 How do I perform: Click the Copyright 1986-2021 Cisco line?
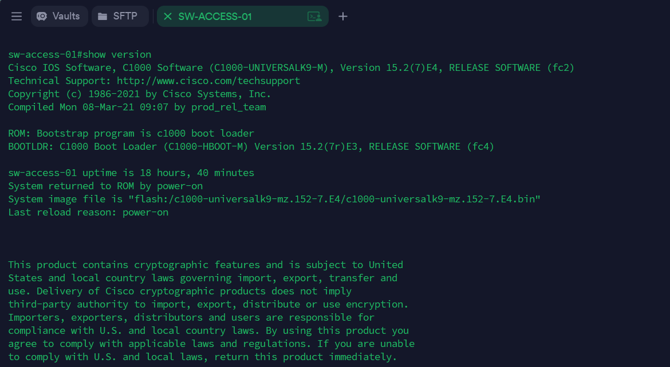139,94
